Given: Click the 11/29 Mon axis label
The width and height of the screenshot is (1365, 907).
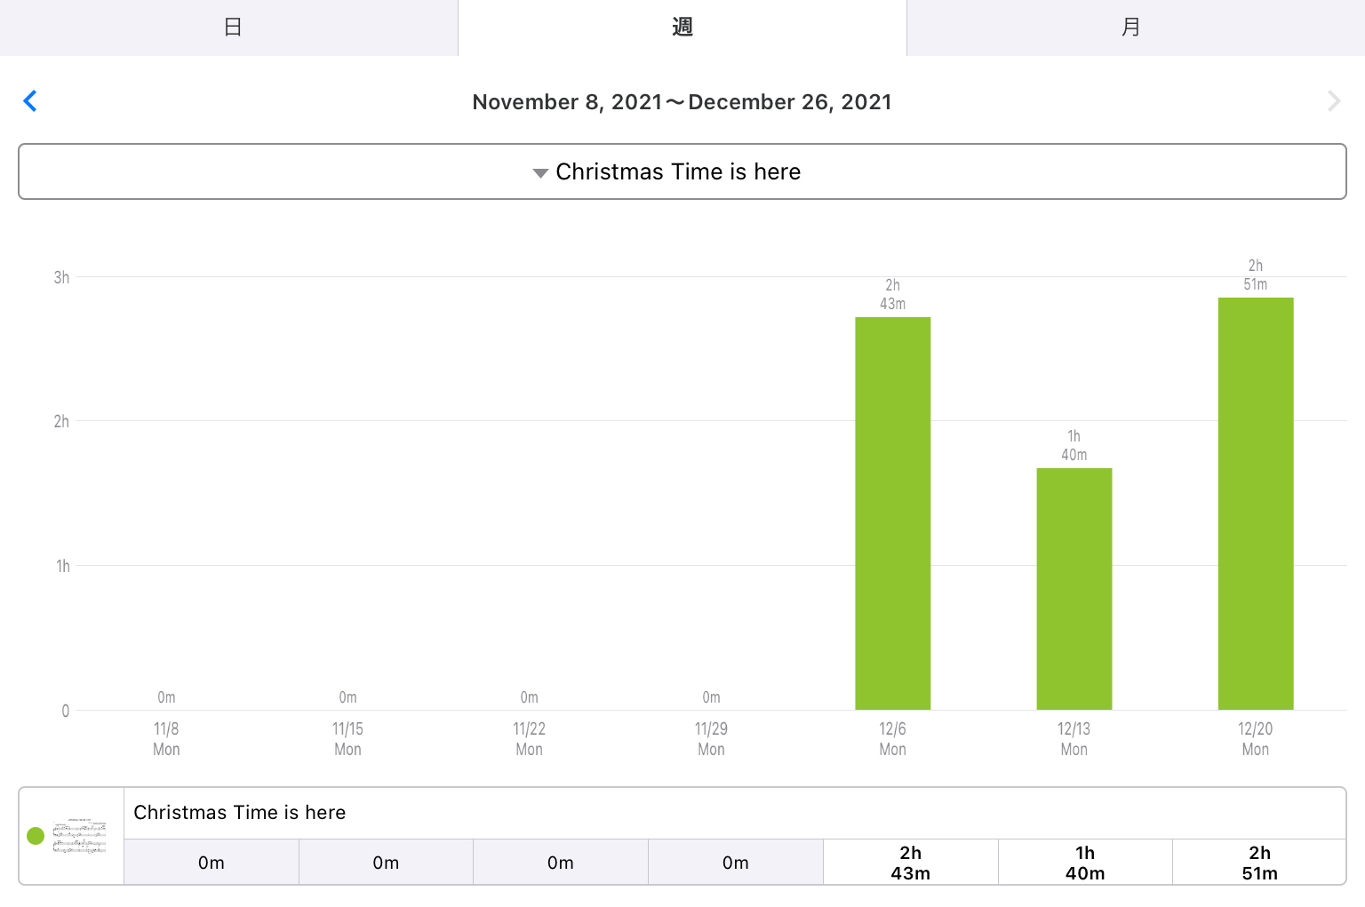Looking at the screenshot, I should click(711, 739).
